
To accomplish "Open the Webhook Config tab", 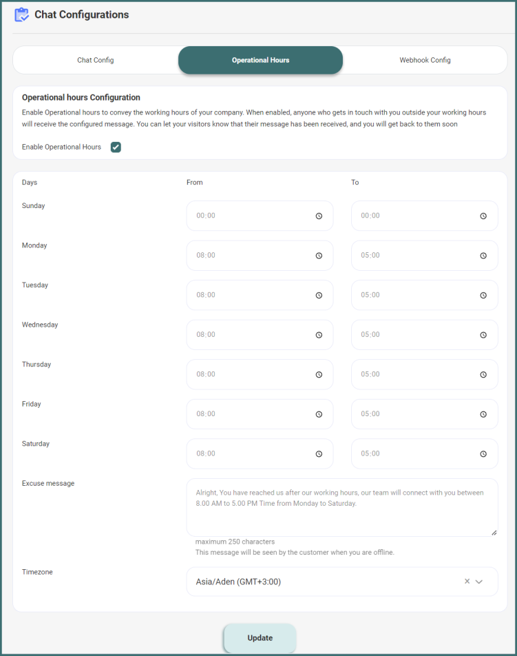I will point(425,60).
